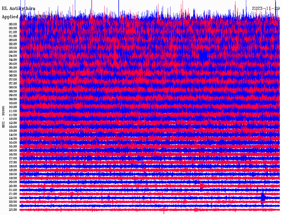Select the 05:00 time label
This screenshot has width=282, height=215.
click(x=13, y=64)
